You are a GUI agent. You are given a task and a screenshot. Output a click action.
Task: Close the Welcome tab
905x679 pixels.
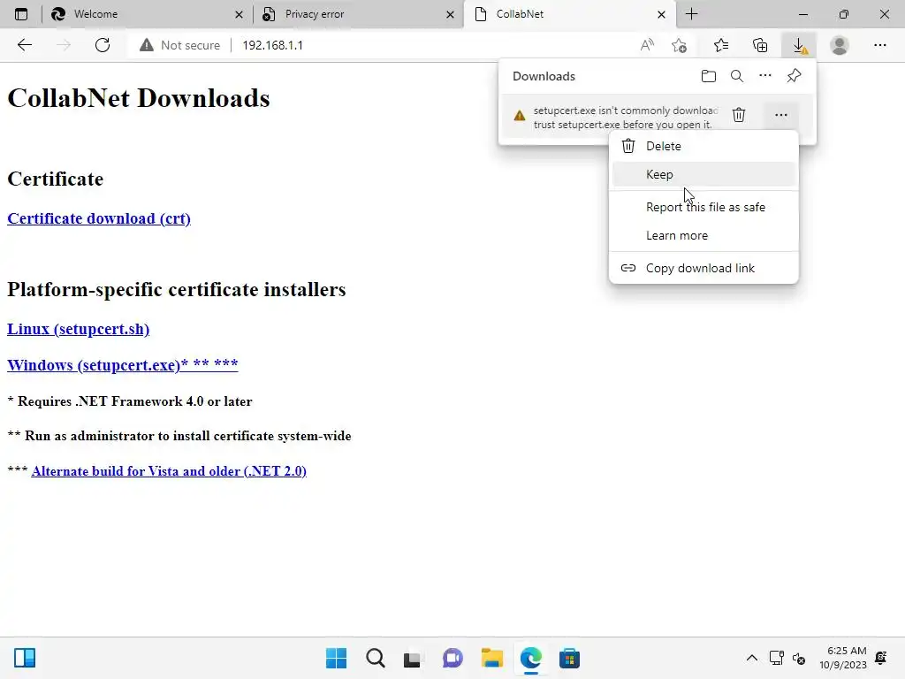[x=239, y=14]
